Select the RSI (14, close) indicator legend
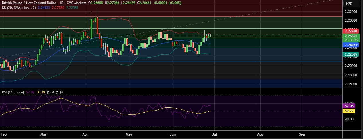363x139 pixels. 13,92
